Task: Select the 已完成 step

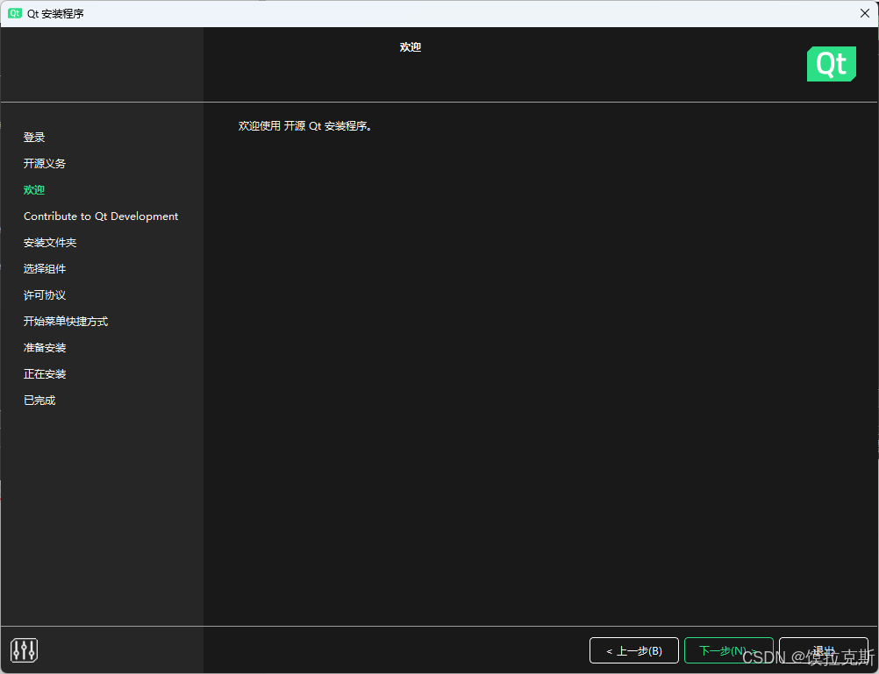Action: 39,401
